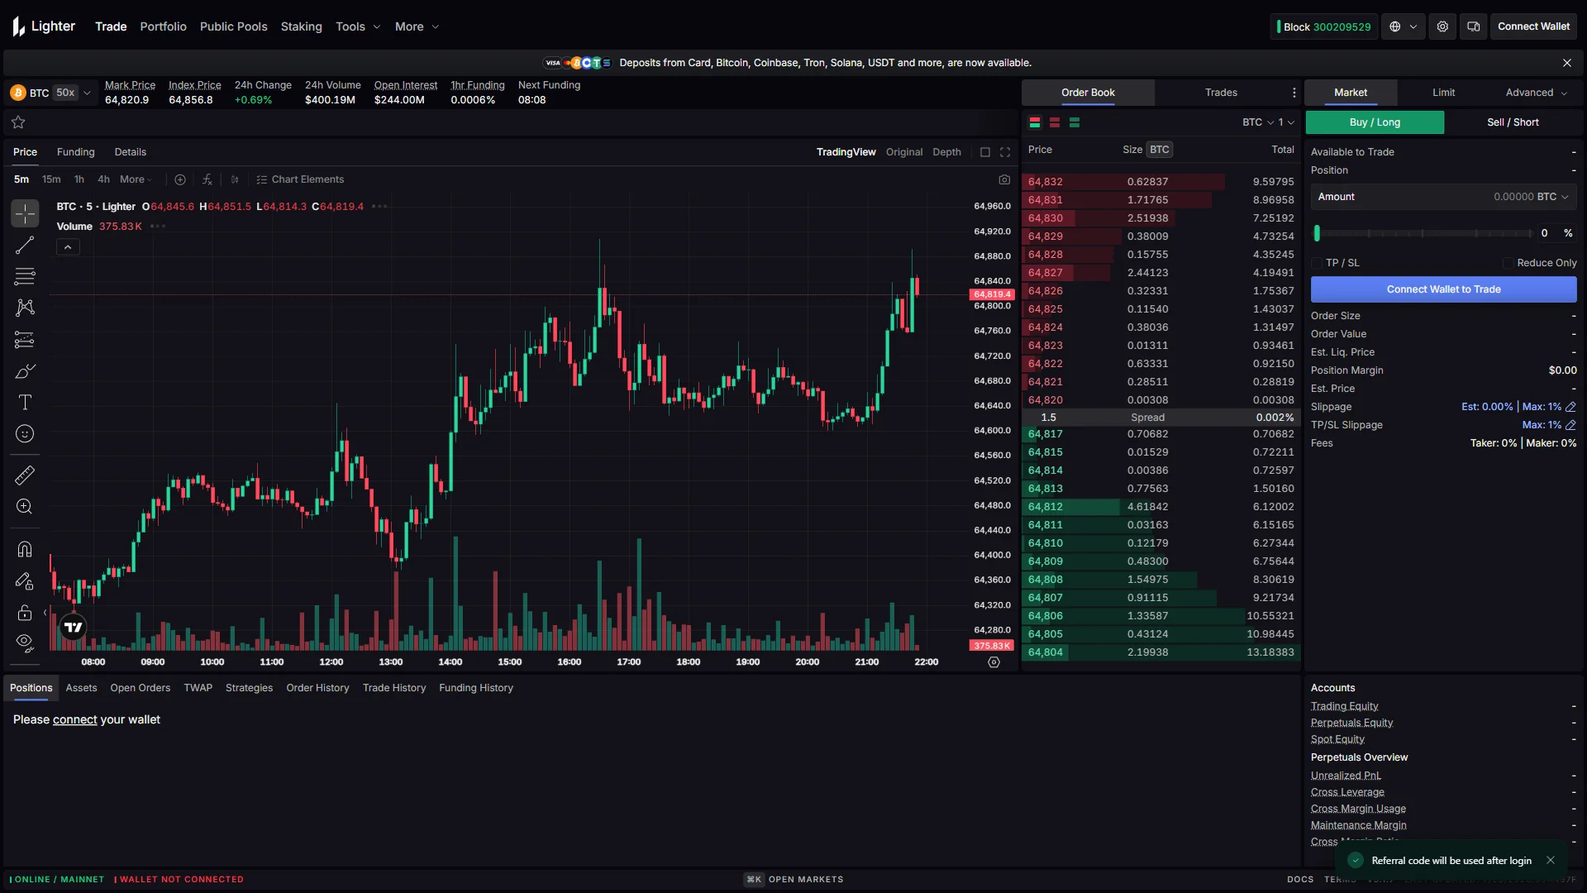This screenshot has height=893, width=1587.
Task: Open the Chart Elements button
Action: [x=300, y=179]
